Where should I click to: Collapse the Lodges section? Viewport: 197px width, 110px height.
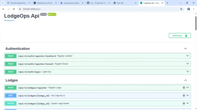tap(185, 80)
